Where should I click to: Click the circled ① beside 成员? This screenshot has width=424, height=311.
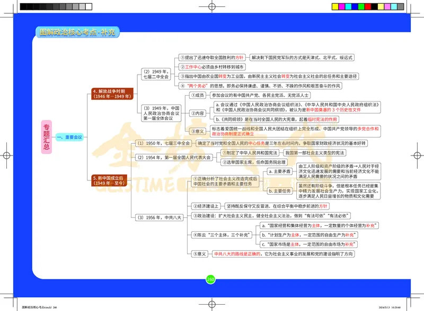click(193, 96)
